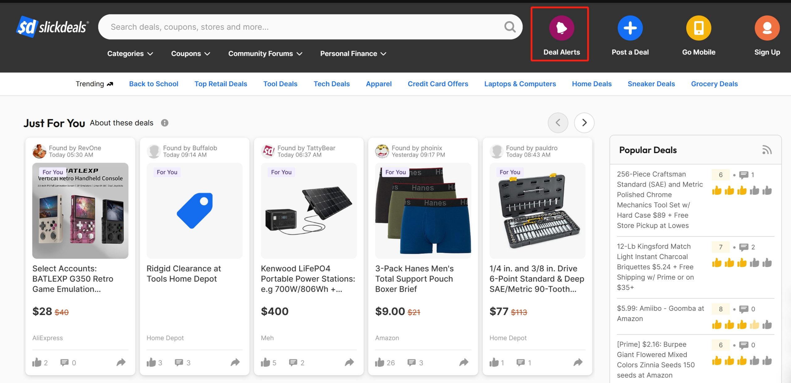This screenshot has width=791, height=383.
Task: Show next Just For You deals
Action: click(584, 123)
